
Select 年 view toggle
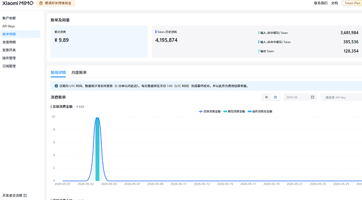point(267,97)
